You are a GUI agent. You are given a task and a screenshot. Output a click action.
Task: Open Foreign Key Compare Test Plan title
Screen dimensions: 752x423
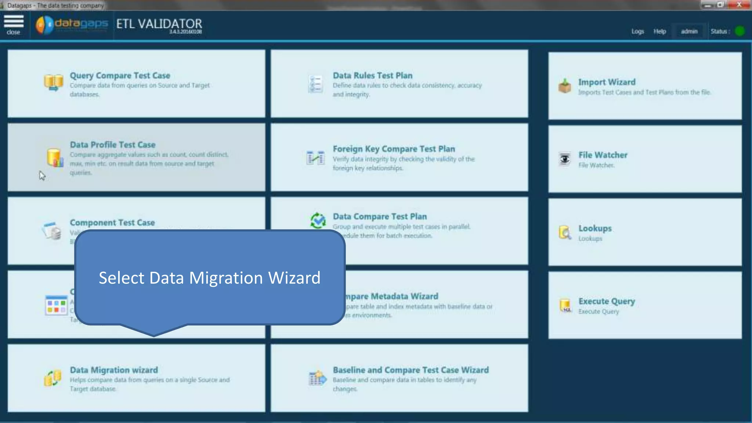click(x=394, y=149)
